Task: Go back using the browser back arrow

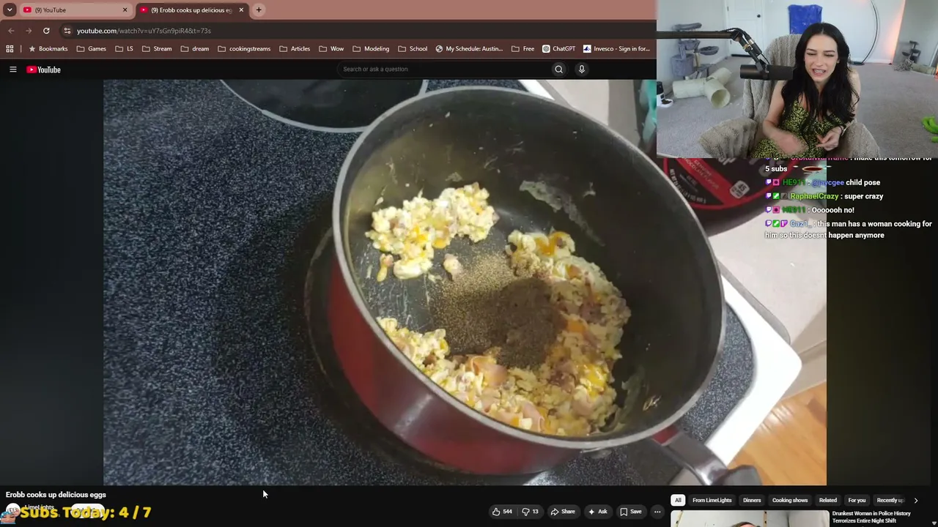Action: (11, 31)
